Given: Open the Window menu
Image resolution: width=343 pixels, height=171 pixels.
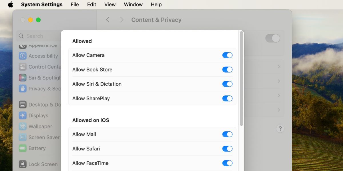Looking at the screenshot, I should pos(133,4).
